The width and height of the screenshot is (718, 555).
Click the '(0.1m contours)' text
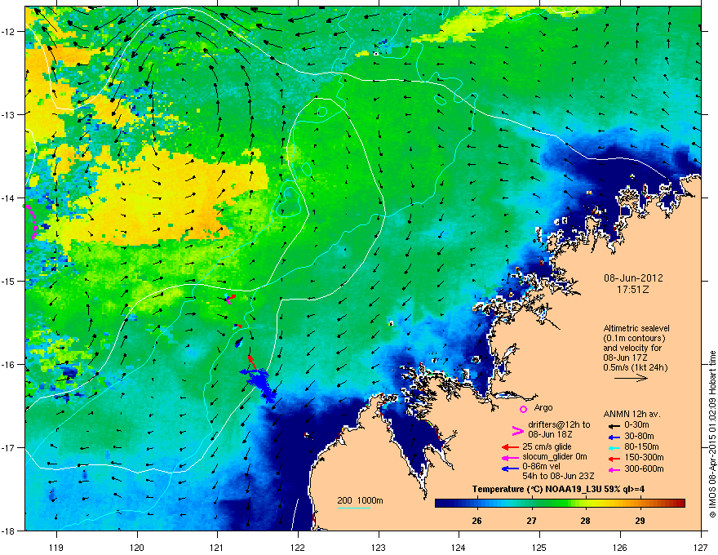coord(634,339)
